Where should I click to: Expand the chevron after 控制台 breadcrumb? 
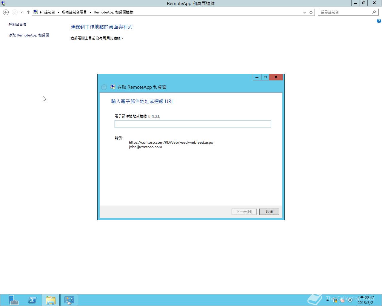pos(58,12)
